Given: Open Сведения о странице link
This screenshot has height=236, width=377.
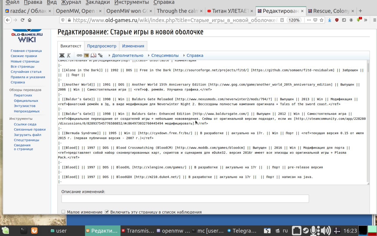Looking at the screenshot, I should [23, 147].
